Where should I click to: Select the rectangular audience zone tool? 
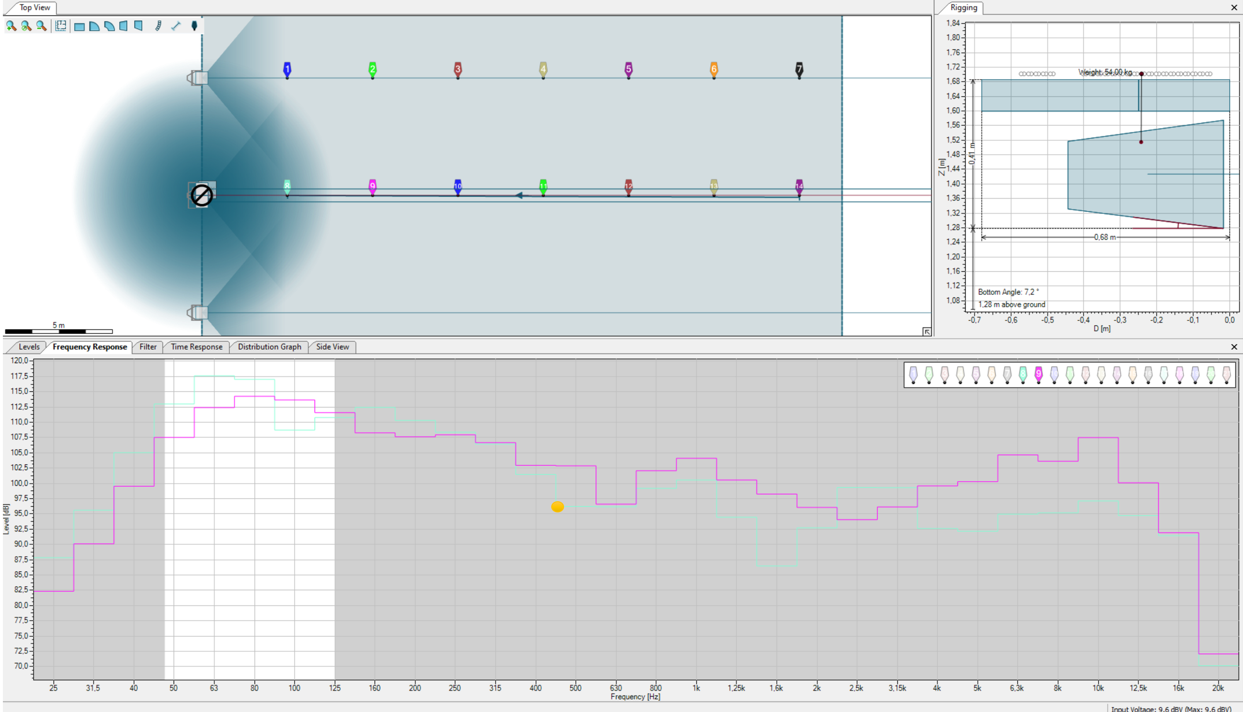[79, 27]
